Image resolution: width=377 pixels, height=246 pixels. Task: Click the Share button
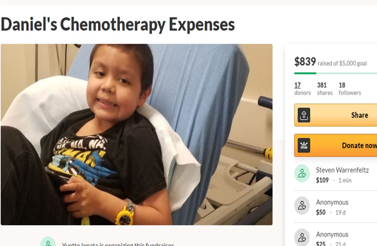(336, 115)
